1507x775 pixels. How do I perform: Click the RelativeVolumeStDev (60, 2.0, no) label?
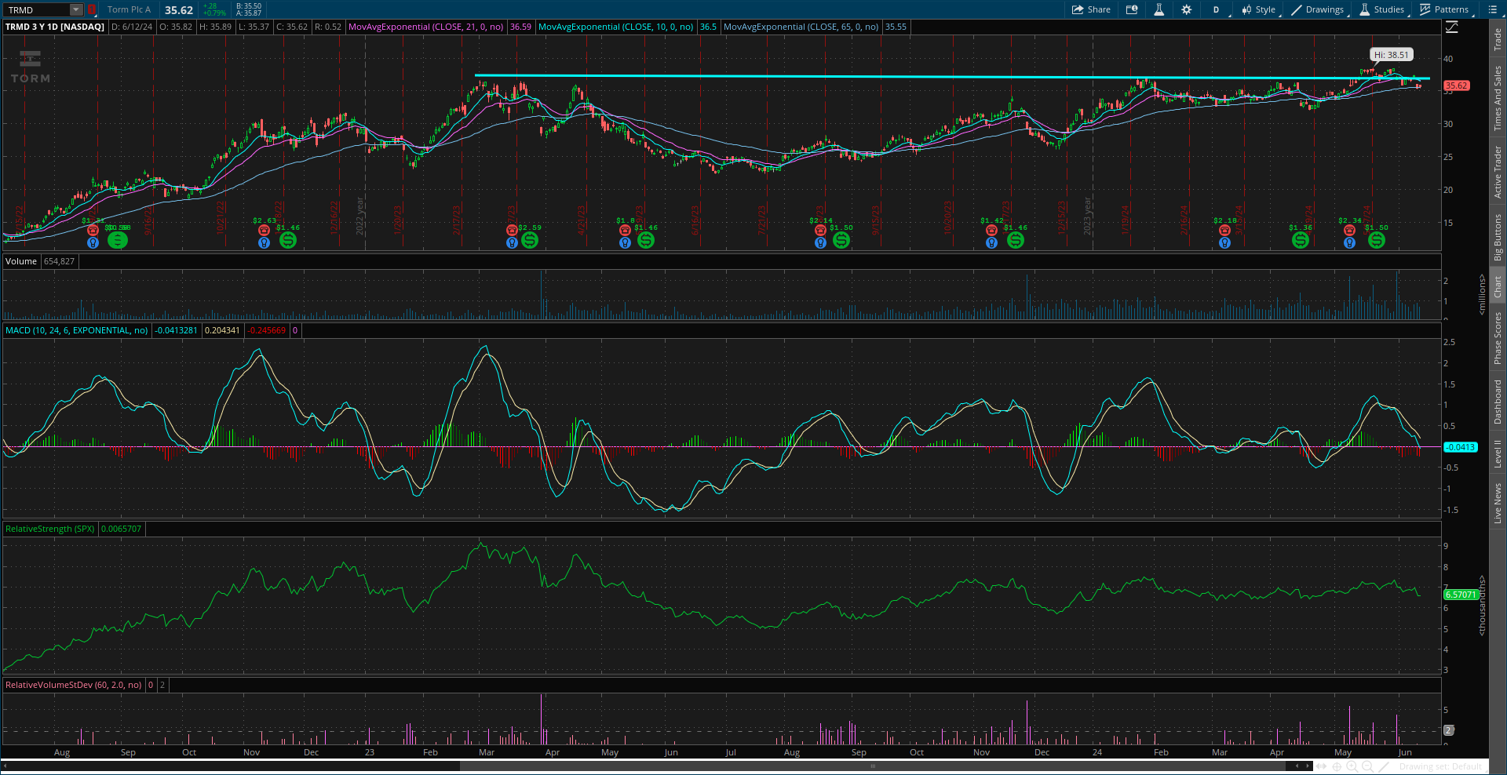[73, 685]
